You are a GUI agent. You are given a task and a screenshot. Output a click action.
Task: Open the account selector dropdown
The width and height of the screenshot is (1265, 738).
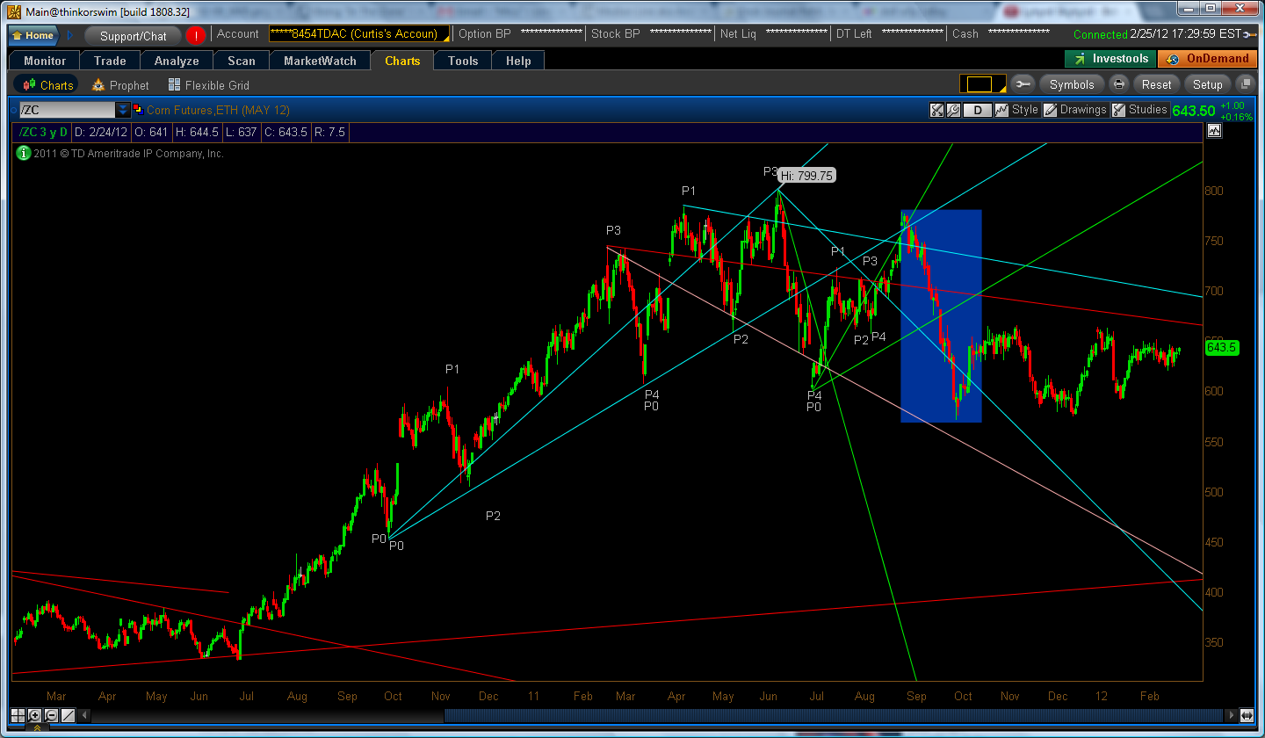coord(359,34)
